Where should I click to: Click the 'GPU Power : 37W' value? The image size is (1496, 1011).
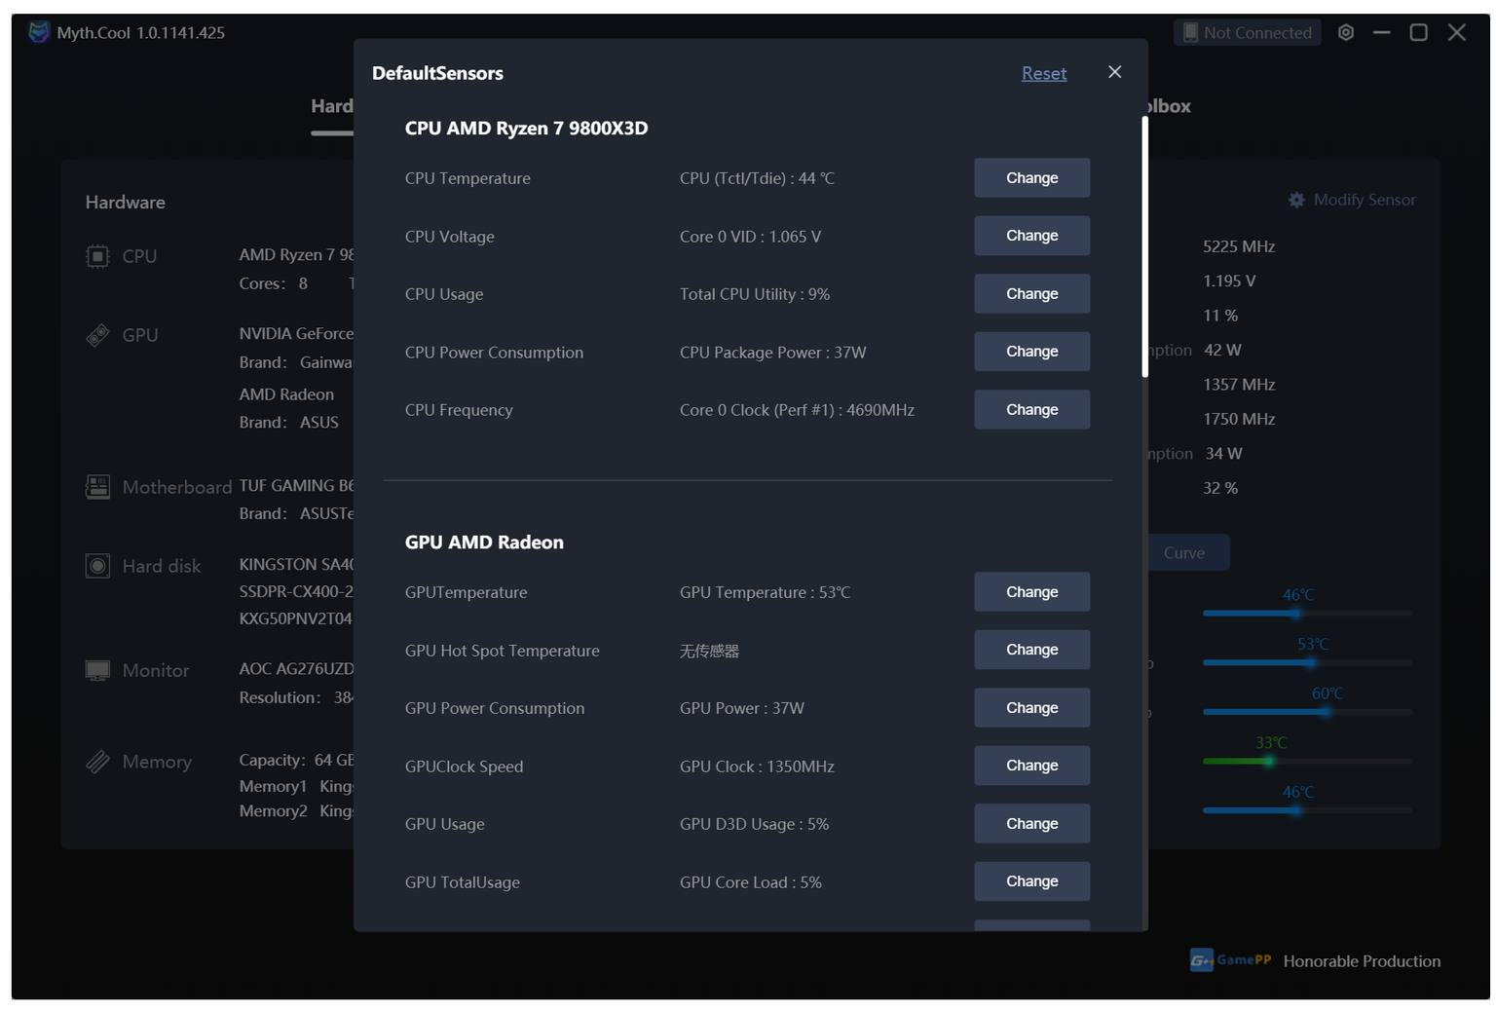(x=742, y=708)
